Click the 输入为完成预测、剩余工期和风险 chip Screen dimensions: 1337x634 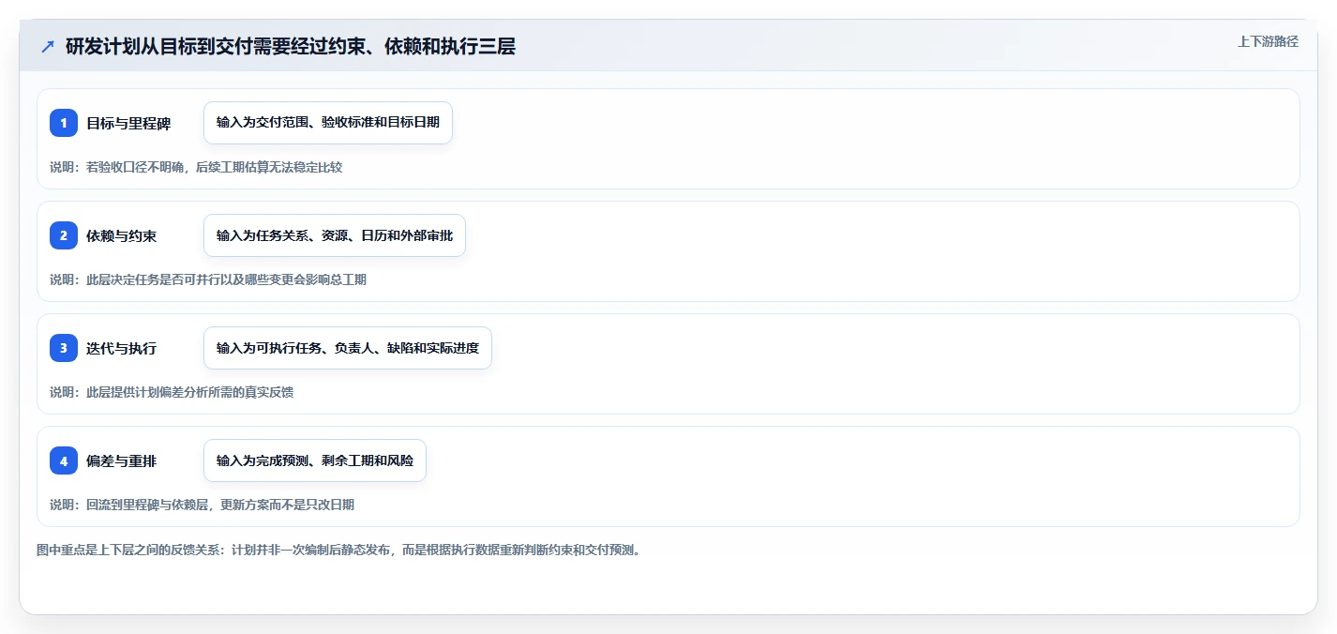tap(315, 460)
